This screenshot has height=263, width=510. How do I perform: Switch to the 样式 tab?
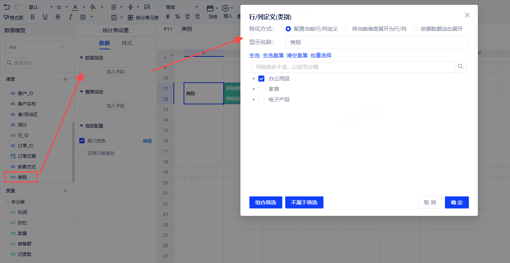[x=127, y=43]
